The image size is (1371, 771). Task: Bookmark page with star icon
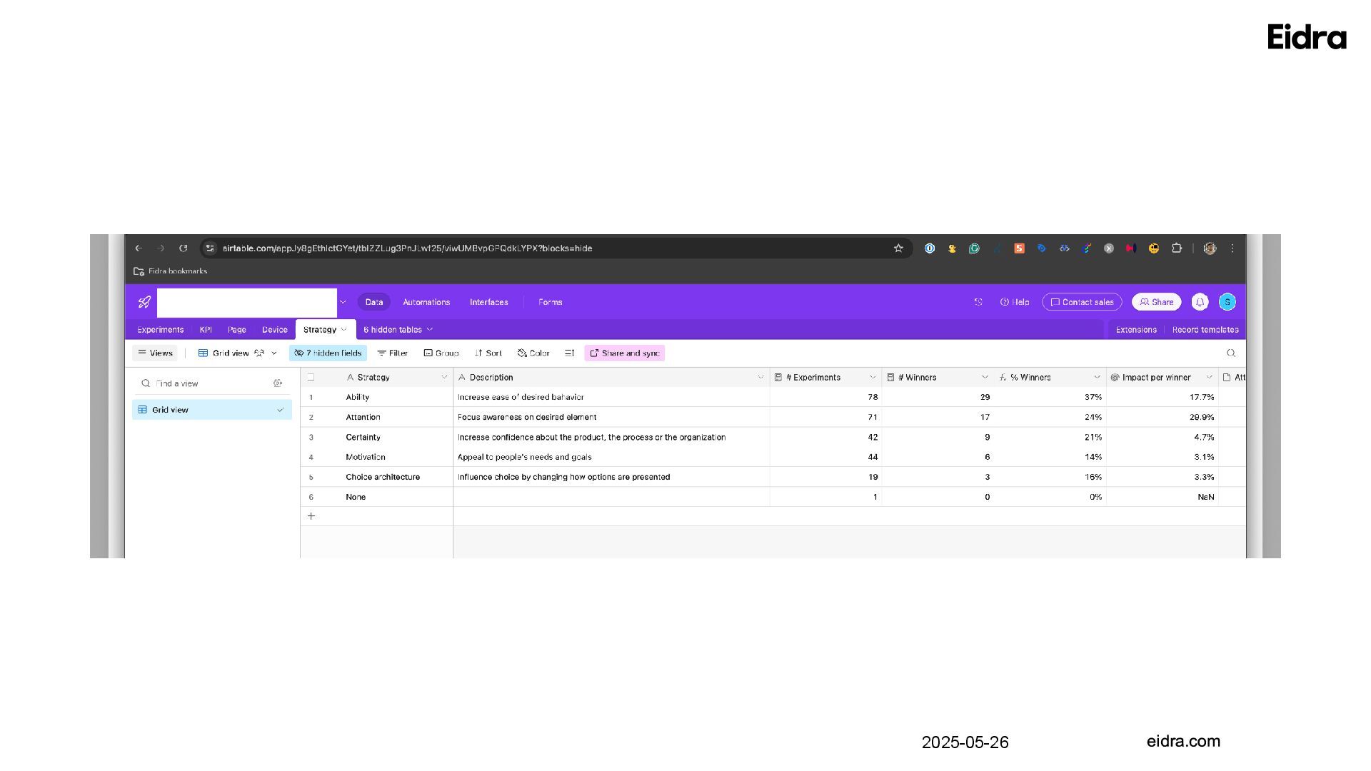(x=898, y=248)
